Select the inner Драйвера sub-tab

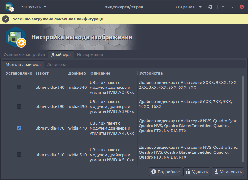point(57,65)
